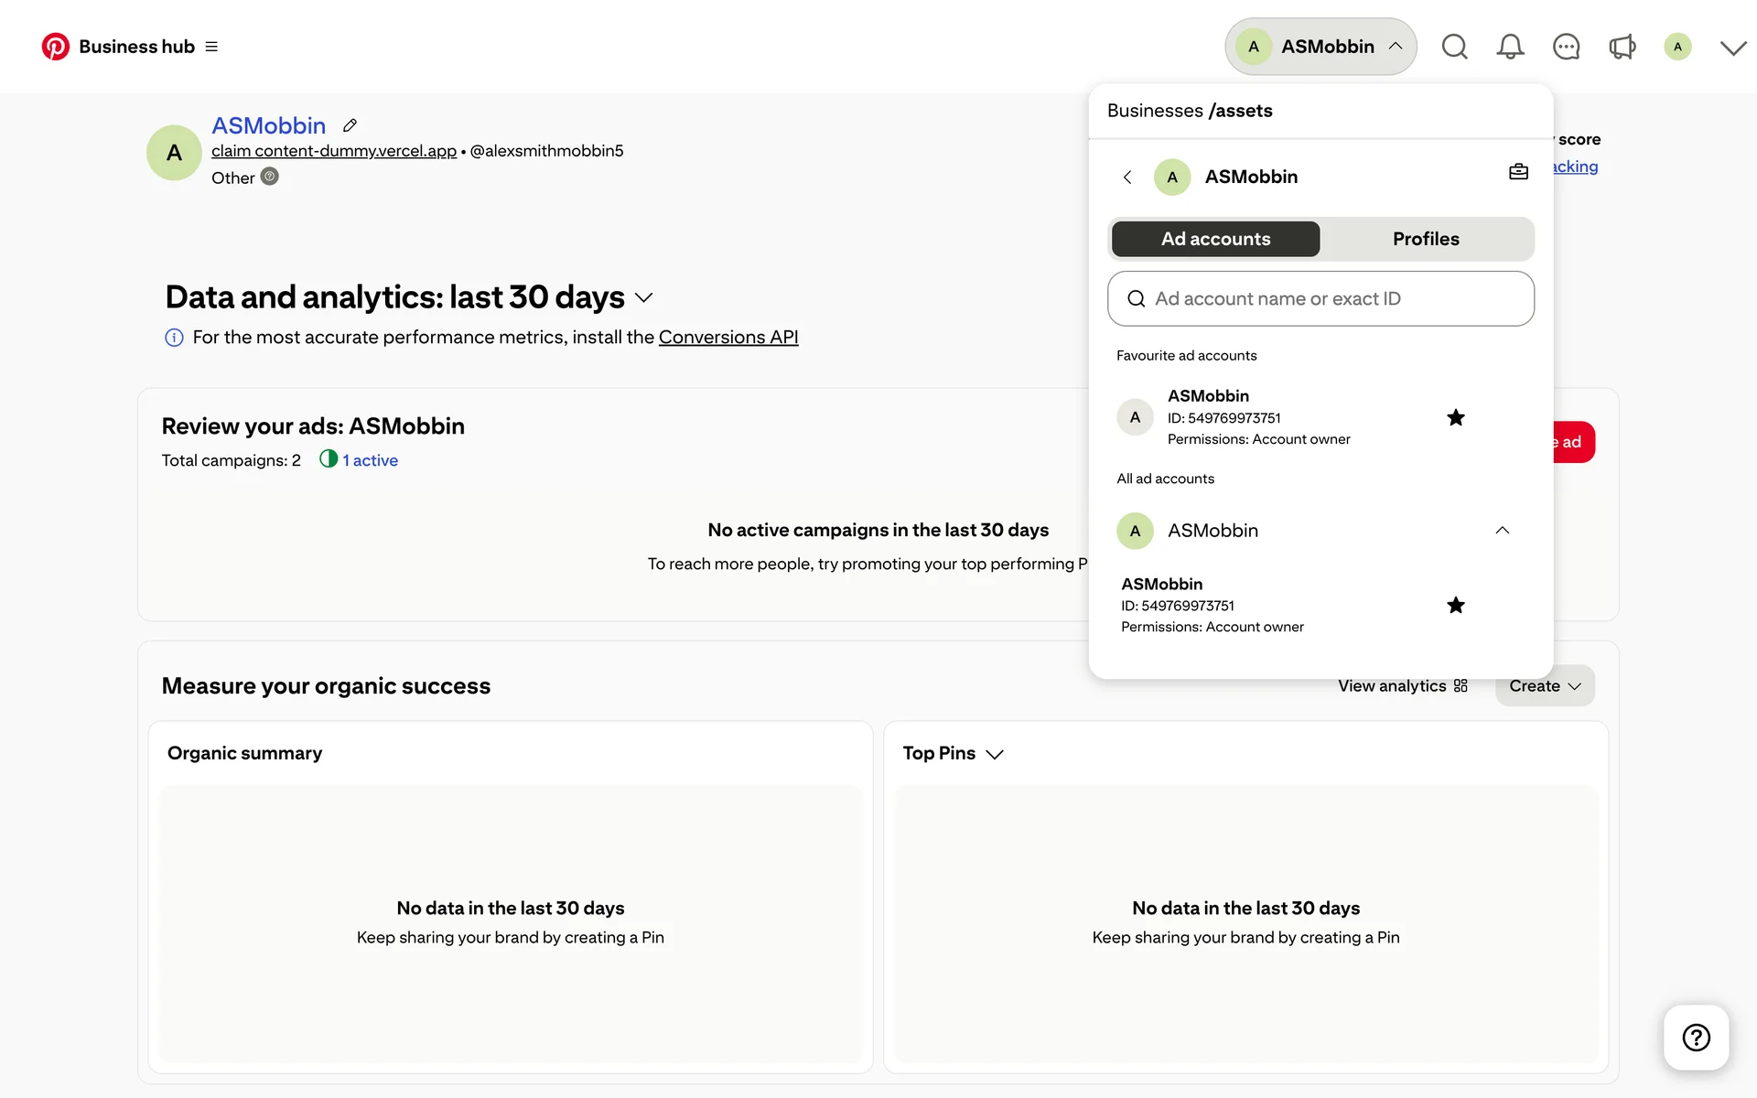Open the Conversions API link
The image size is (1757, 1098).
728,337
